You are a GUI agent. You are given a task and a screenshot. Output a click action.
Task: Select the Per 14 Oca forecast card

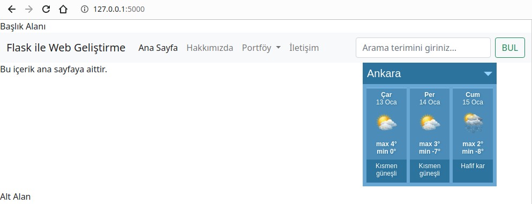430,135
